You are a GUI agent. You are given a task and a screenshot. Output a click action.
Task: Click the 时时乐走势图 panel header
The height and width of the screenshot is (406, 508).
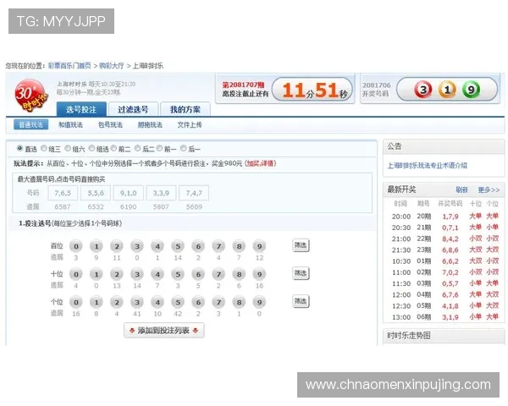point(444,336)
